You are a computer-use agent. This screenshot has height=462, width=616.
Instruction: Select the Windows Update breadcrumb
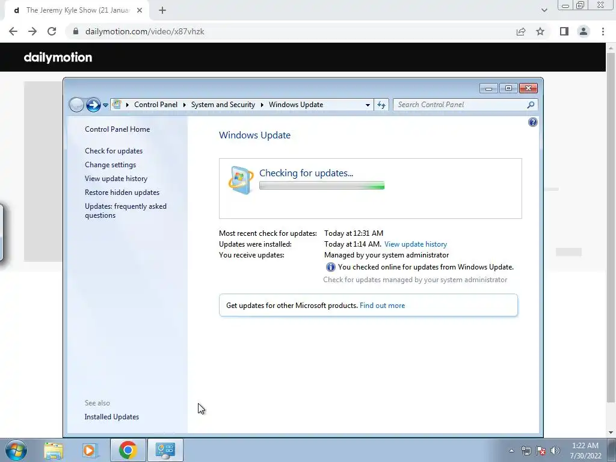(296, 105)
